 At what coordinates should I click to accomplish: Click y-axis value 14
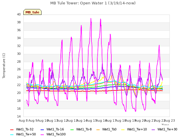(19, 117)
